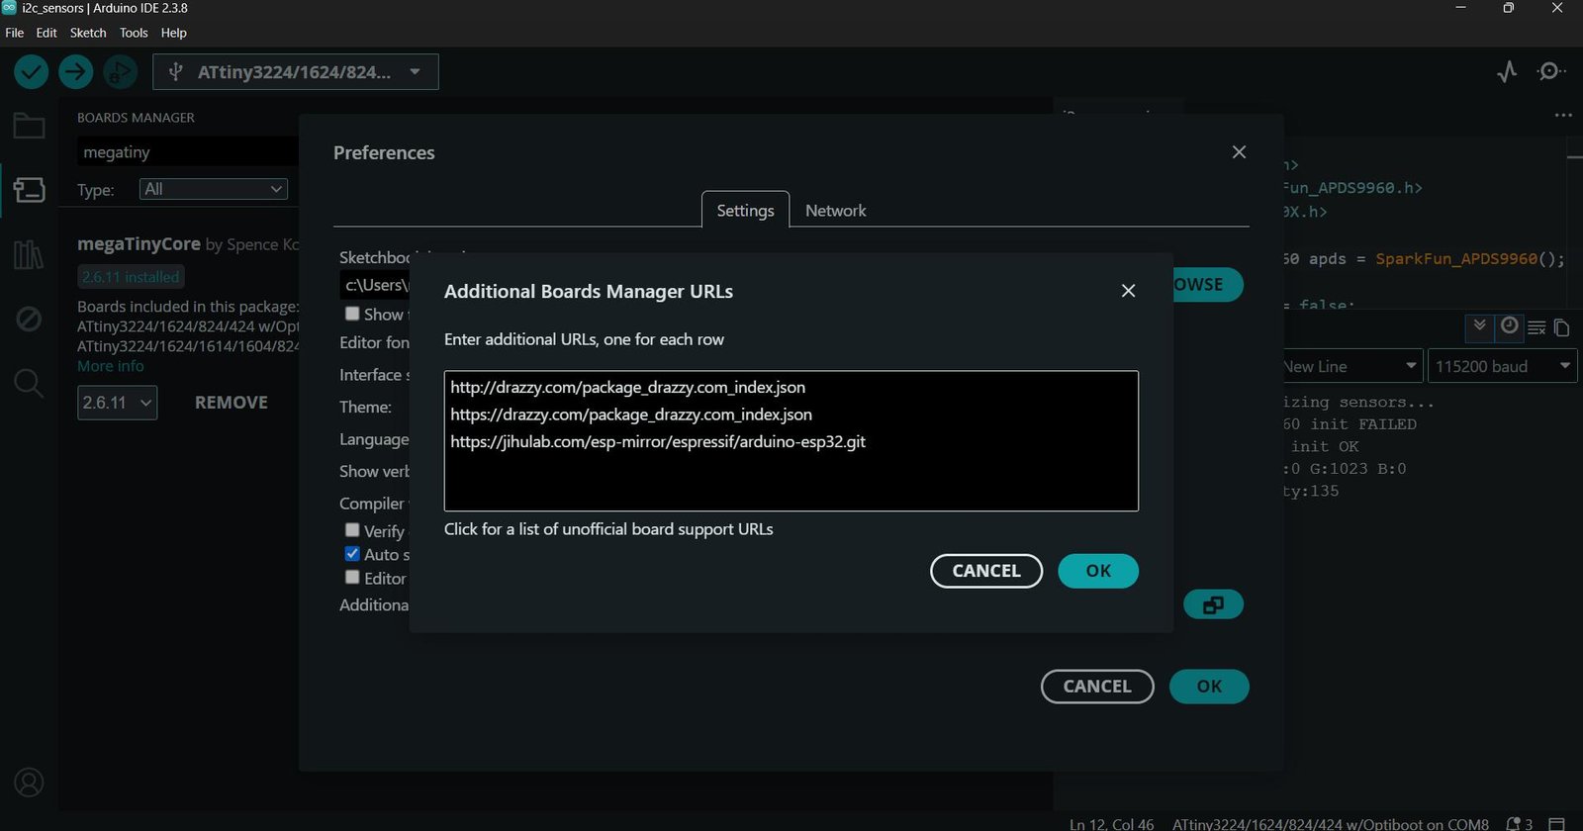Open the File menu

click(15, 33)
